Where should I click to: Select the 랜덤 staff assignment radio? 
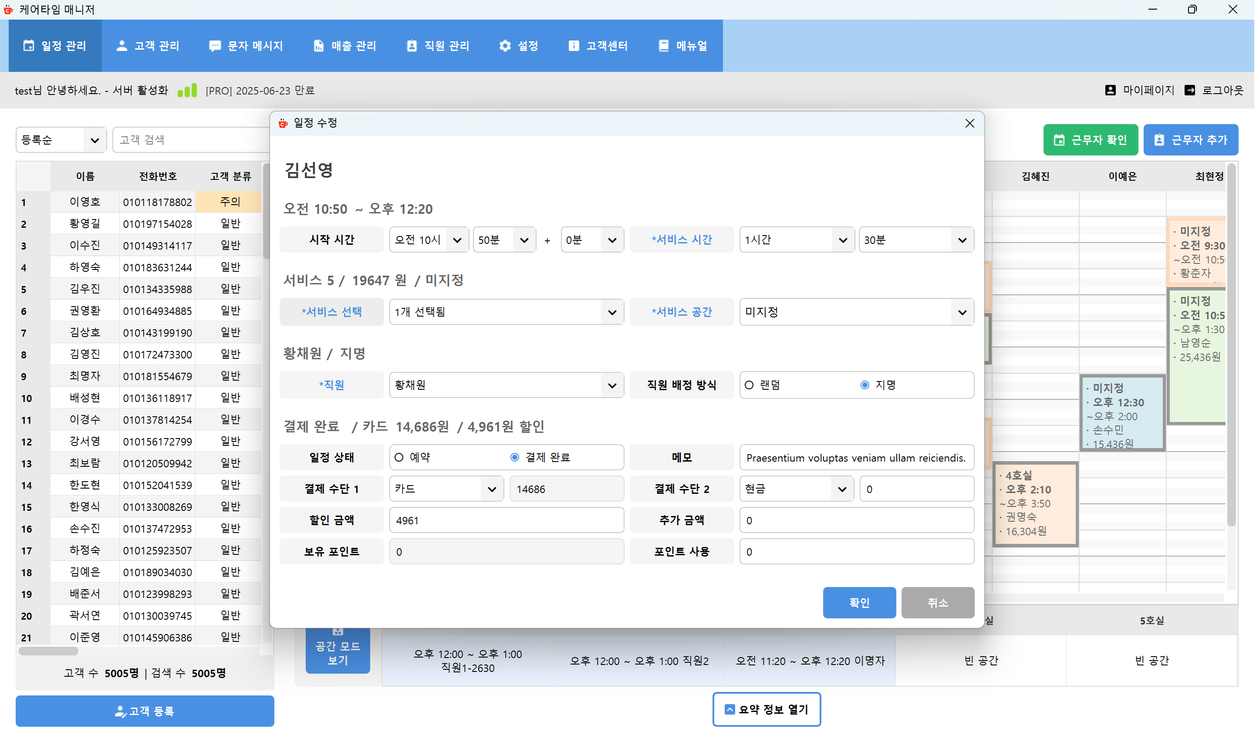click(x=749, y=385)
